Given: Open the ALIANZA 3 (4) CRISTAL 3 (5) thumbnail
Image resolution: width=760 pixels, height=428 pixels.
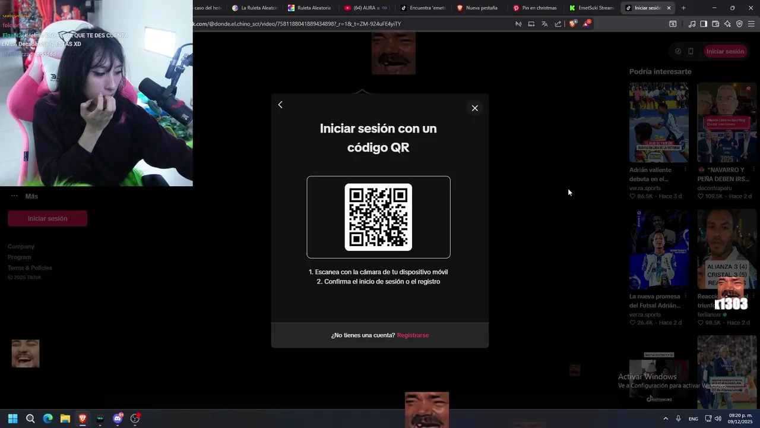Looking at the screenshot, I should pos(727,249).
